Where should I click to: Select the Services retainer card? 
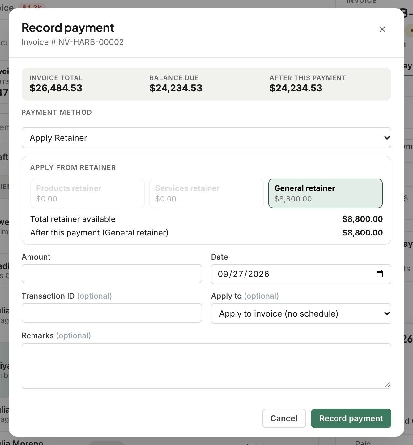pos(206,193)
